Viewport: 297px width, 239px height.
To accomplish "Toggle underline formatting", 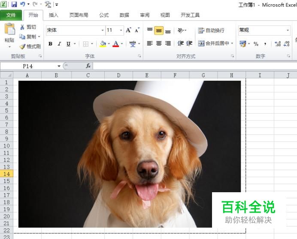I will click(x=68, y=44).
